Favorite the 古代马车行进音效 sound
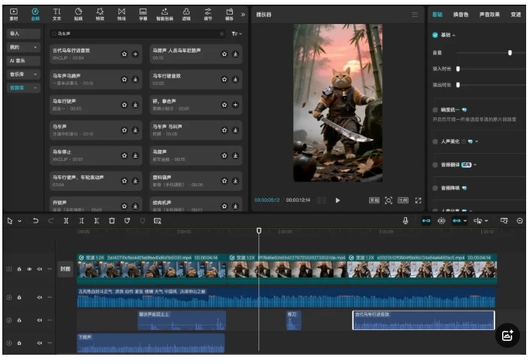 pos(124,54)
